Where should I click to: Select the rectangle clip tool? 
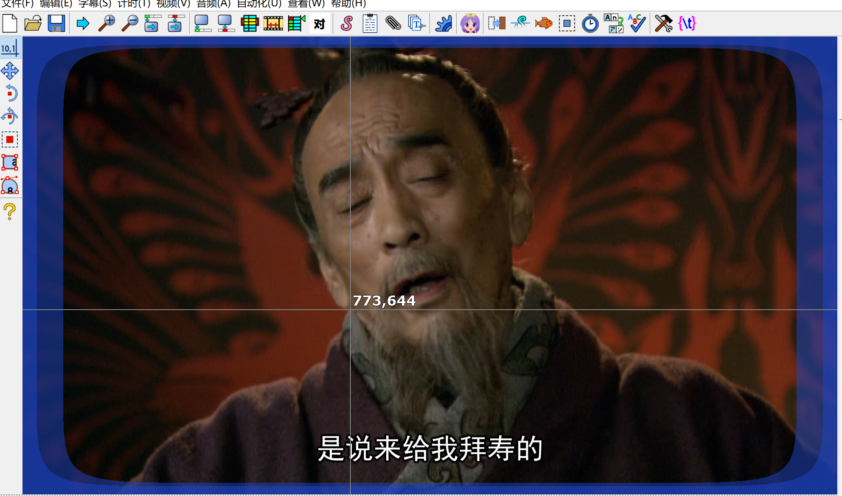tap(9, 162)
